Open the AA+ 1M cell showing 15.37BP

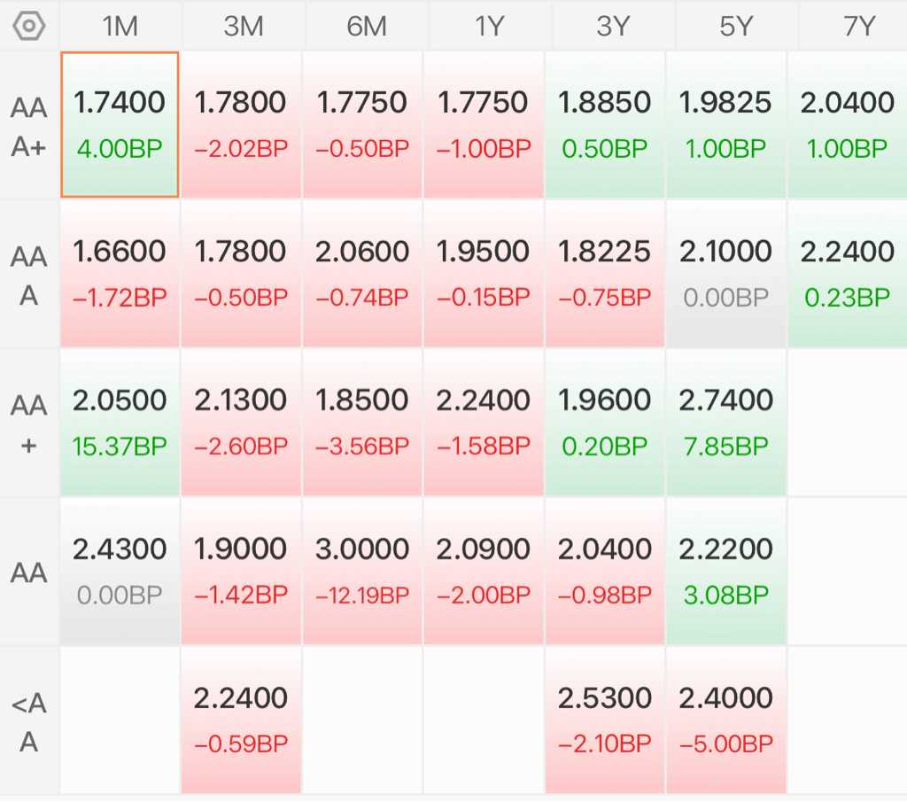click(x=120, y=423)
